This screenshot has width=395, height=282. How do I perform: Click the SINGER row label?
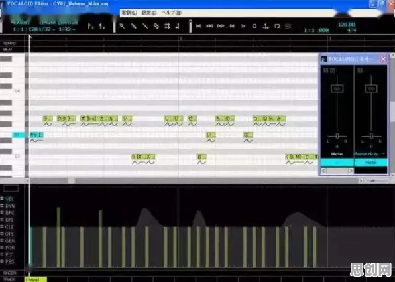pyautogui.click(x=10, y=273)
